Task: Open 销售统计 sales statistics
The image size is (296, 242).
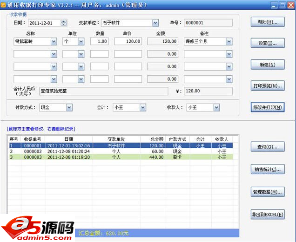Action: [x=268, y=169]
